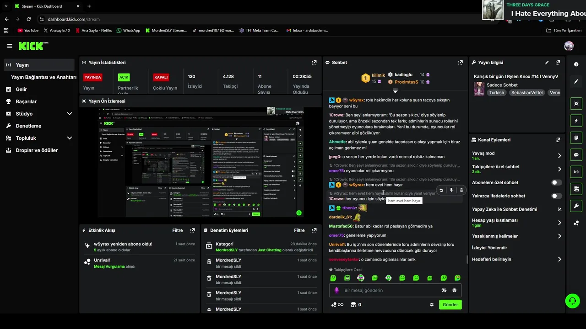Pop out the Etkinlik Akışı panel
Screen dimensions: 586x329
pyautogui.click(x=192, y=230)
